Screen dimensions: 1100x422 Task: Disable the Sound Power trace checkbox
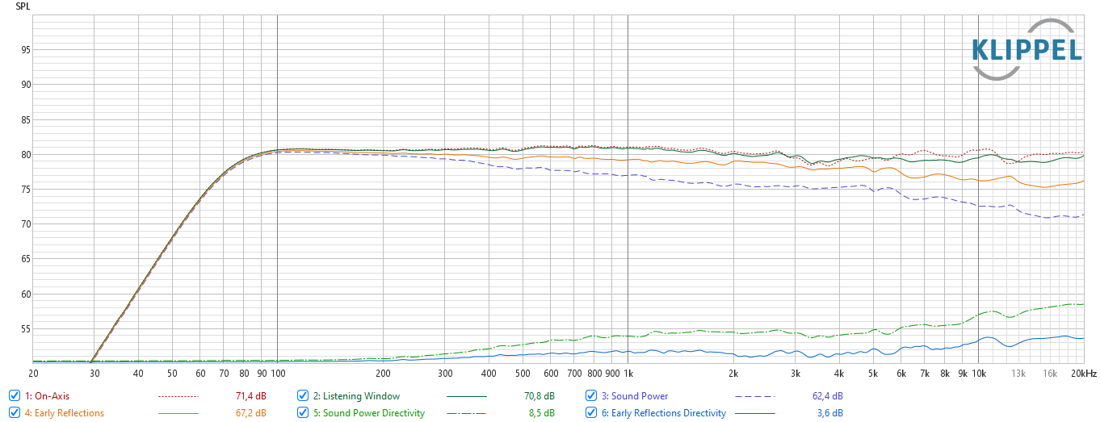point(592,396)
